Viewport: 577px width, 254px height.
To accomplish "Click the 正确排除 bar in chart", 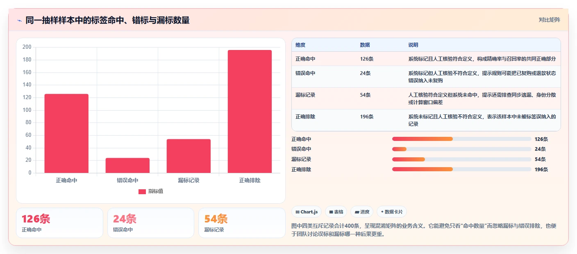I will point(250,111).
